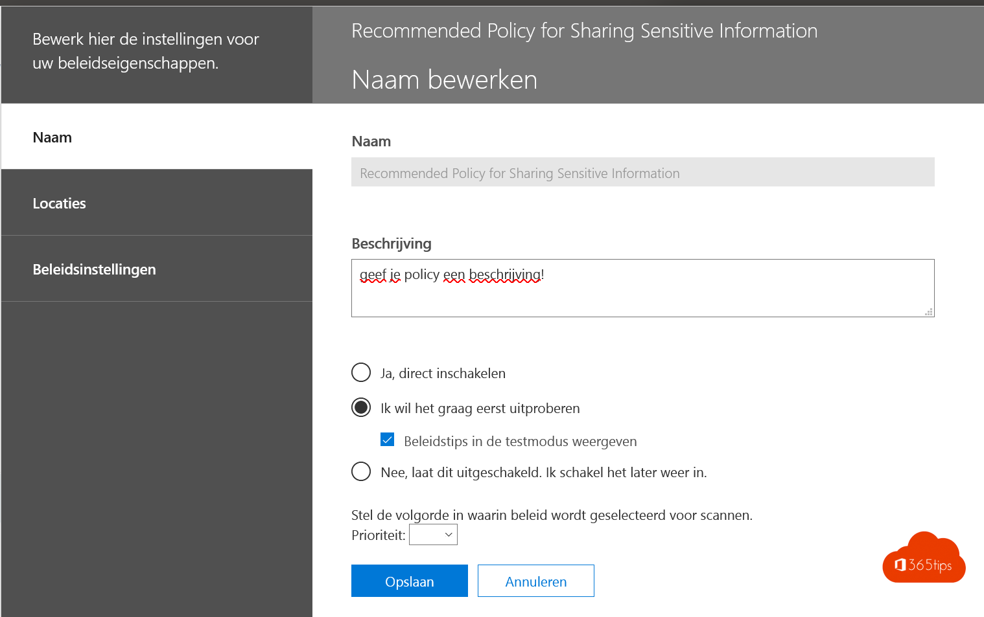984x617 pixels.
Task: Click the Naam text field
Action: click(642, 172)
